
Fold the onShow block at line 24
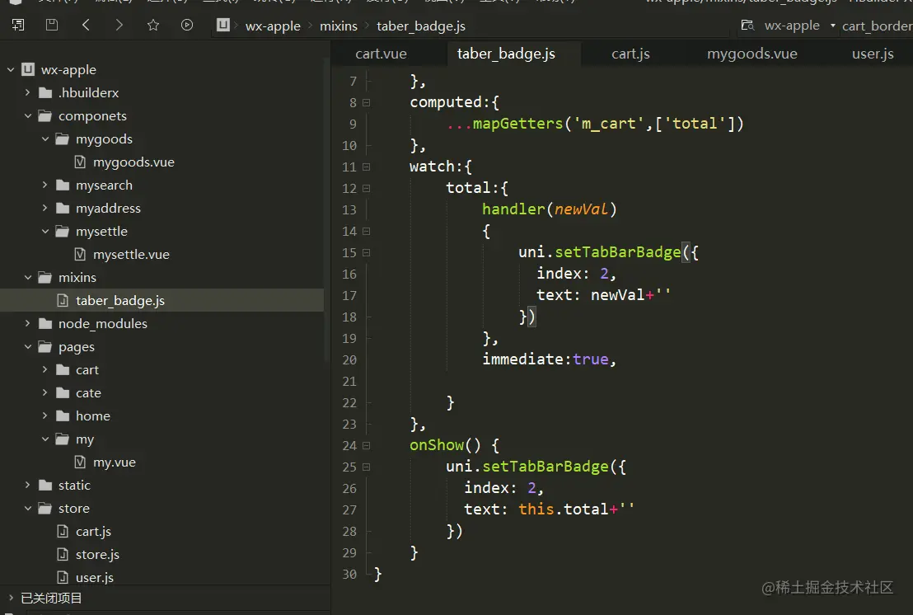pyautogui.click(x=366, y=445)
